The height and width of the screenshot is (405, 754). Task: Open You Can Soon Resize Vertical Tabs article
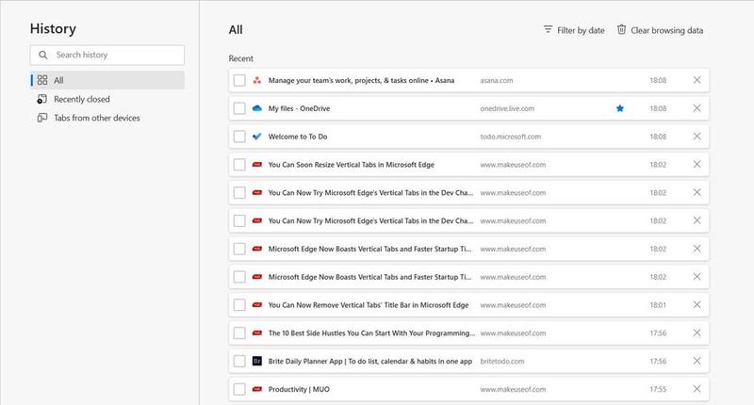pos(351,164)
